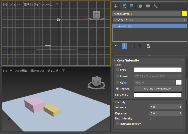Click the Kelvin color preview swatch
The width and height of the screenshot is (188, 134).
tap(179, 83)
